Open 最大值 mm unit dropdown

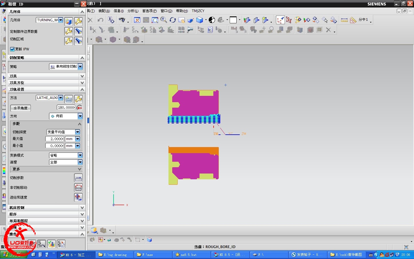point(78,139)
